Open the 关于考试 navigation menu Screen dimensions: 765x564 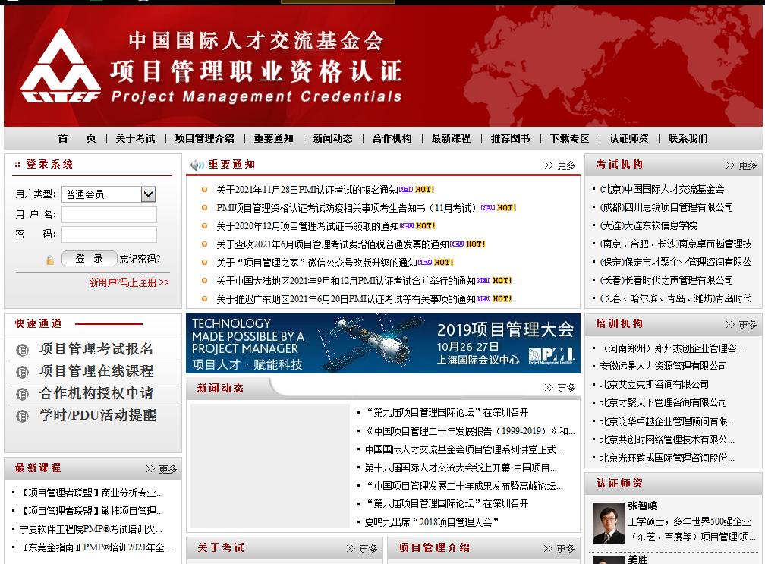pos(134,139)
